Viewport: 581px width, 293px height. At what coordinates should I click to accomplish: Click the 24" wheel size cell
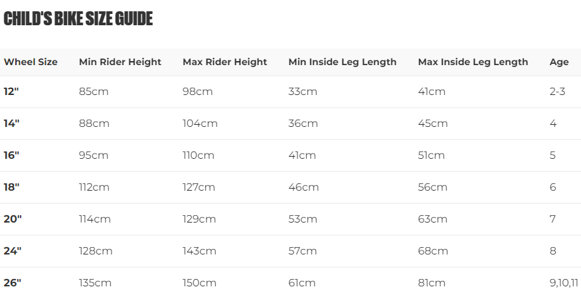click(x=12, y=251)
